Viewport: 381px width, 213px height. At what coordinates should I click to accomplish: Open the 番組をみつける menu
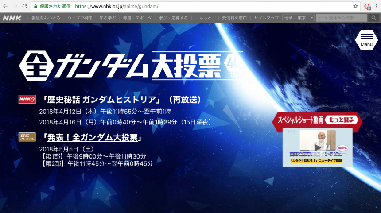[46, 18]
